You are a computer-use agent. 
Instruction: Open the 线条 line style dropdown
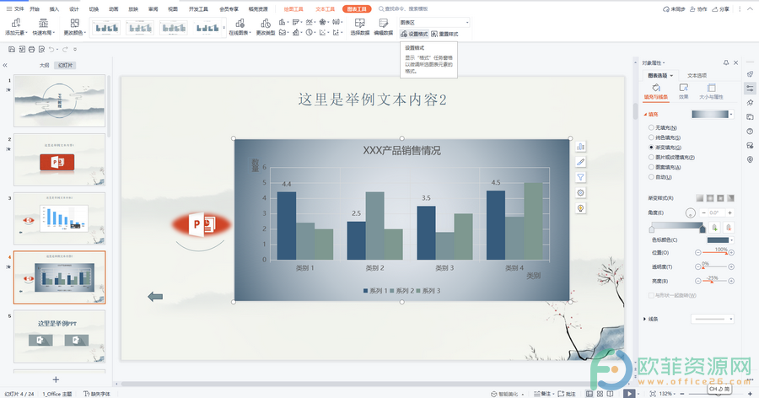(x=712, y=319)
